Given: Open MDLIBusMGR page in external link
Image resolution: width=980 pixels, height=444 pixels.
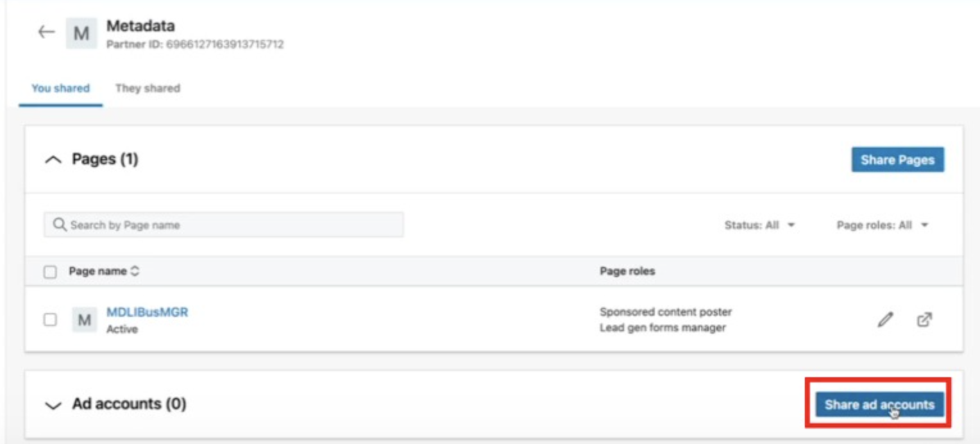Looking at the screenshot, I should point(924,320).
